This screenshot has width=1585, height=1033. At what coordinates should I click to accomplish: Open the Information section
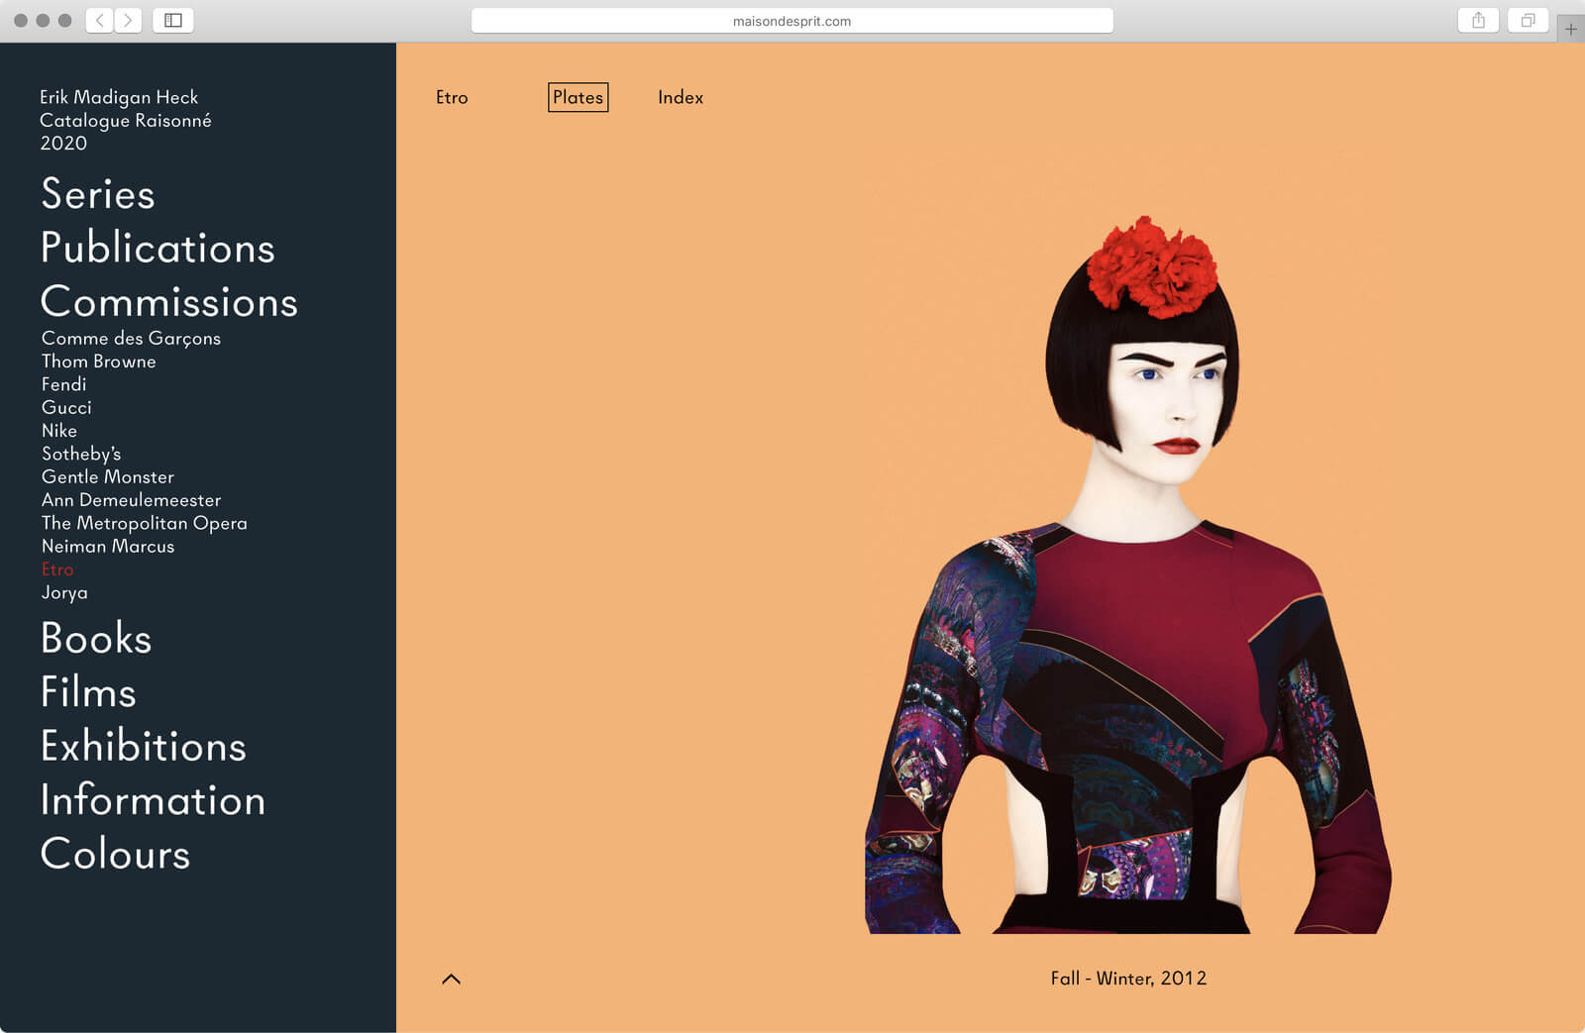tap(153, 800)
